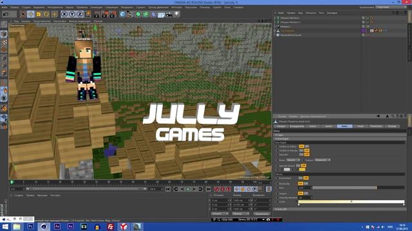
Task: Click the Attribute Manager back arrow
Action: pyautogui.click(x=378, y=116)
